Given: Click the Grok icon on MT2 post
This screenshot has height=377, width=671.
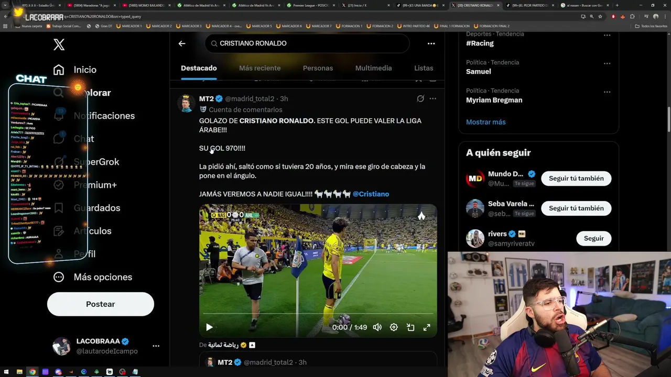Looking at the screenshot, I should (420, 98).
